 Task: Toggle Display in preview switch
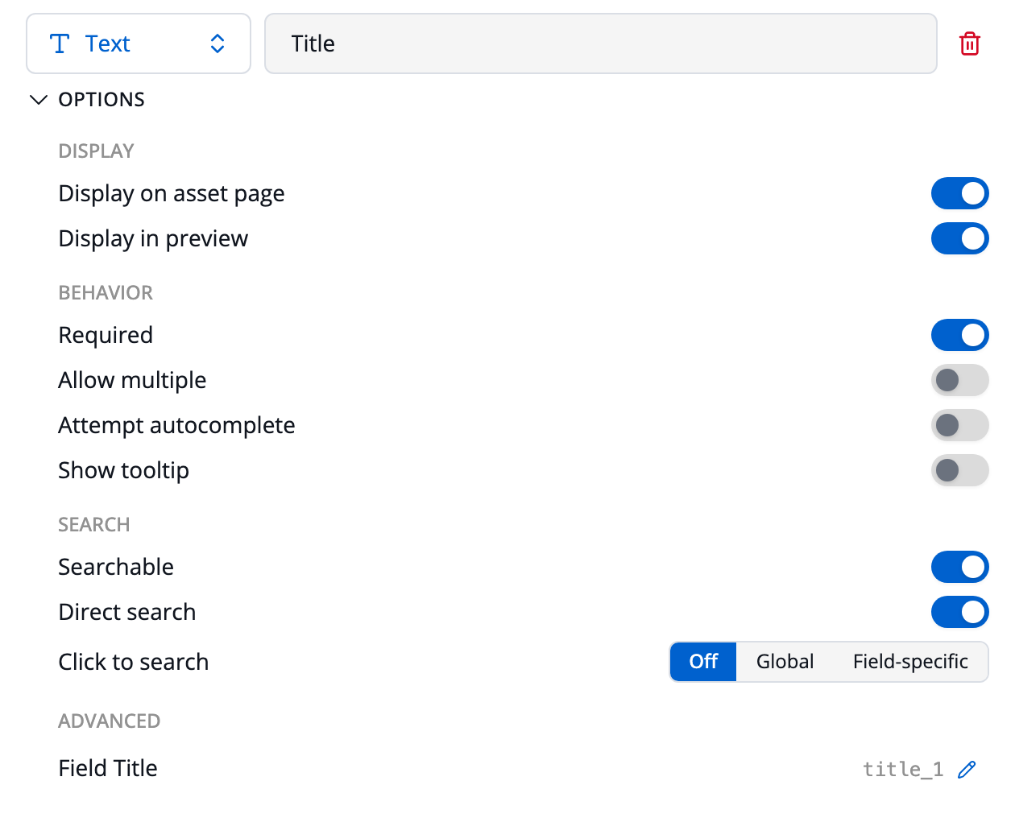coord(959,238)
